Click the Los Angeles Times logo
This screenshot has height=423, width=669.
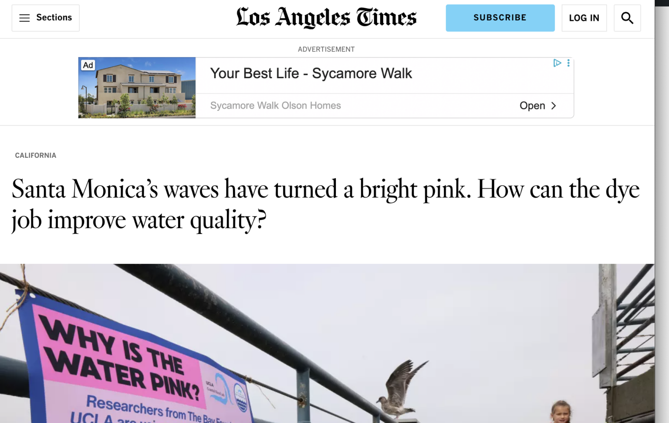326,18
